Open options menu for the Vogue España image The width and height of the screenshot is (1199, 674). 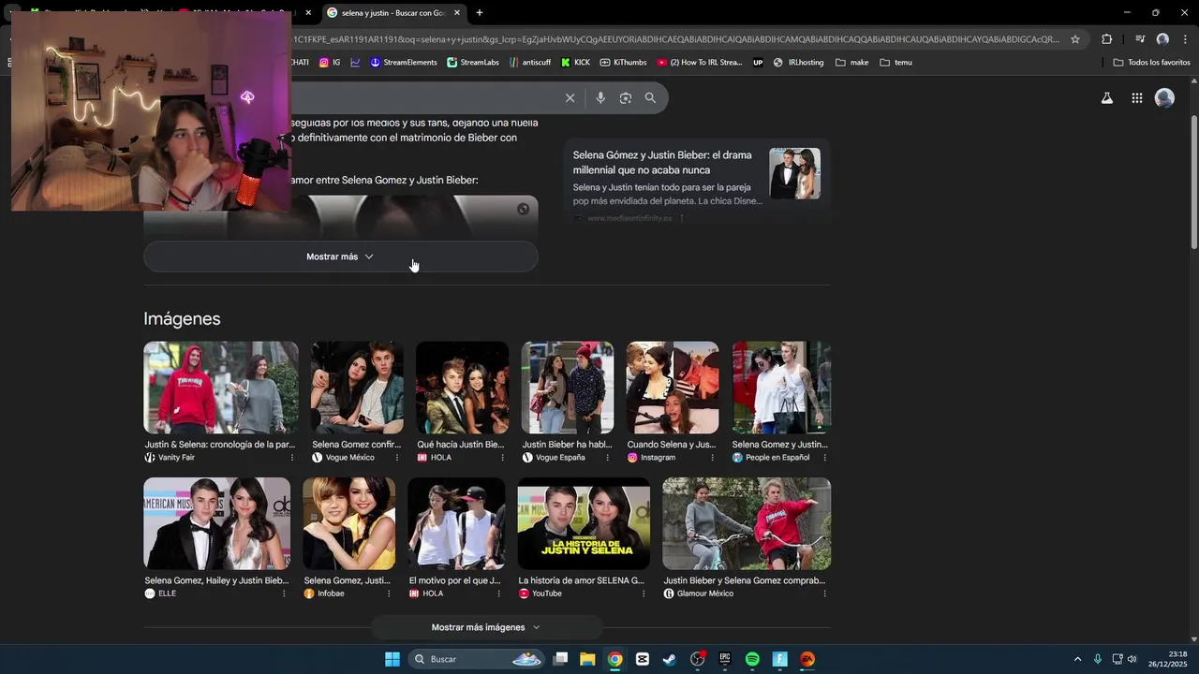608,458
